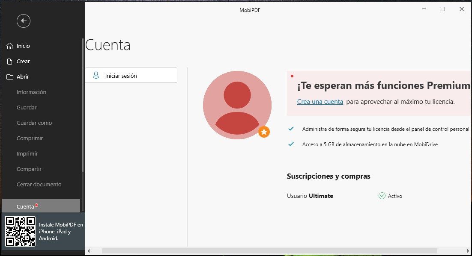Image resolution: width=472 pixels, height=256 pixels.
Task: Click the Crear new document icon
Action: point(9,61)
